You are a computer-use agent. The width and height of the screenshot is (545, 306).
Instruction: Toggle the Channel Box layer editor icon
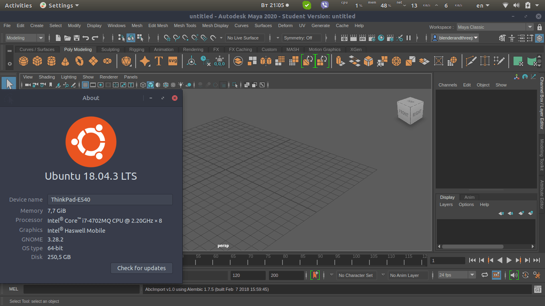coord(539,38)
